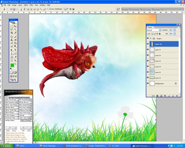The image size is (185, 148).
Task: Select the Healing Brush tool
Action: click(x=12, y=37)
